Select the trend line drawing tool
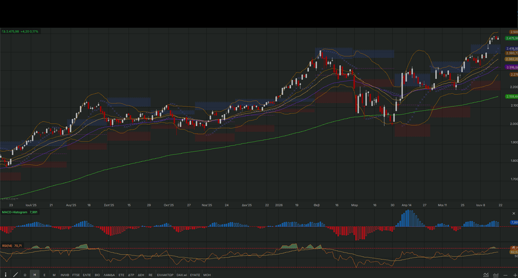Screen dimensions: 518x278 (15, 275)
